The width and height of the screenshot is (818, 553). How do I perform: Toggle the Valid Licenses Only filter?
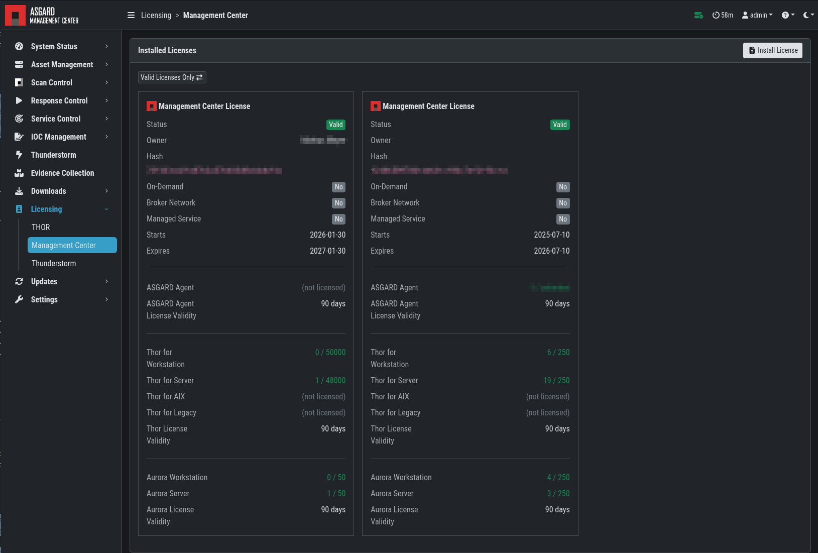tap(172, 77)
